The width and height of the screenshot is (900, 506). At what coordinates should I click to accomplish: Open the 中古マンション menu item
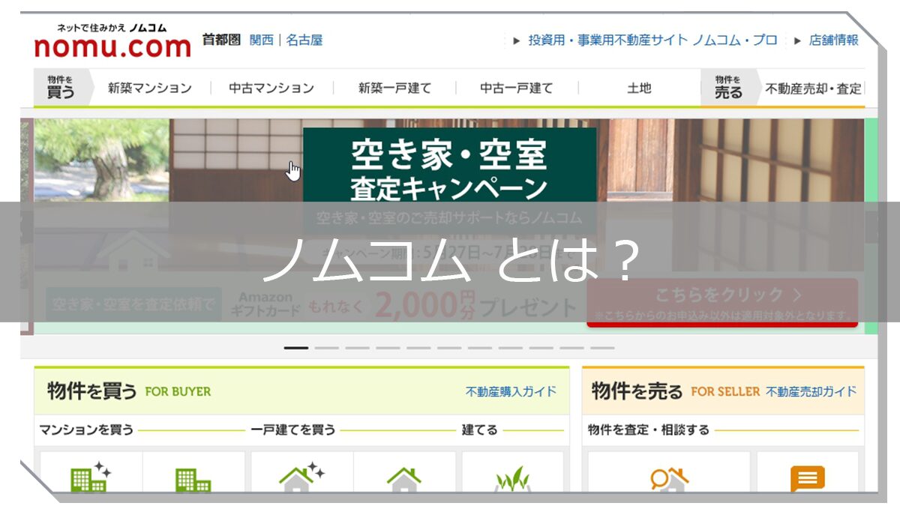click(x=271, y=88)
